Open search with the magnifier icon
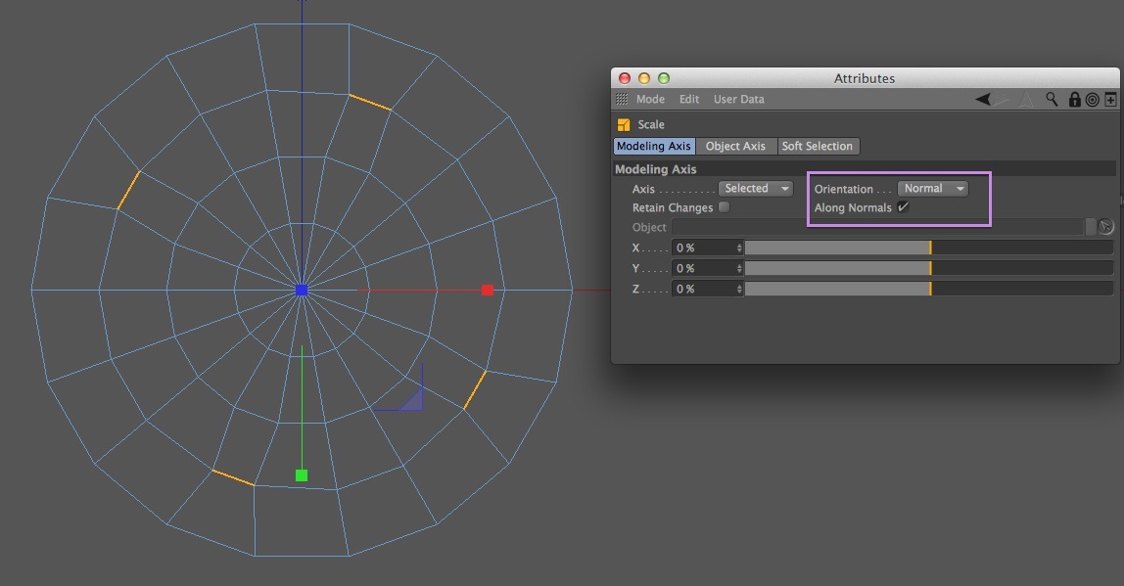 [x=1052, y=99]
